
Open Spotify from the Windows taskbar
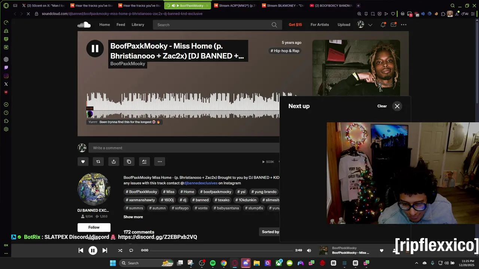(x=213, y=263)
